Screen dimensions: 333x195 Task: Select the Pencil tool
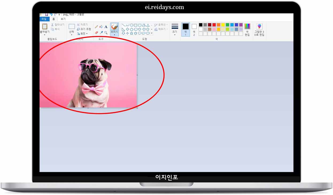click(x=96, y=27)
